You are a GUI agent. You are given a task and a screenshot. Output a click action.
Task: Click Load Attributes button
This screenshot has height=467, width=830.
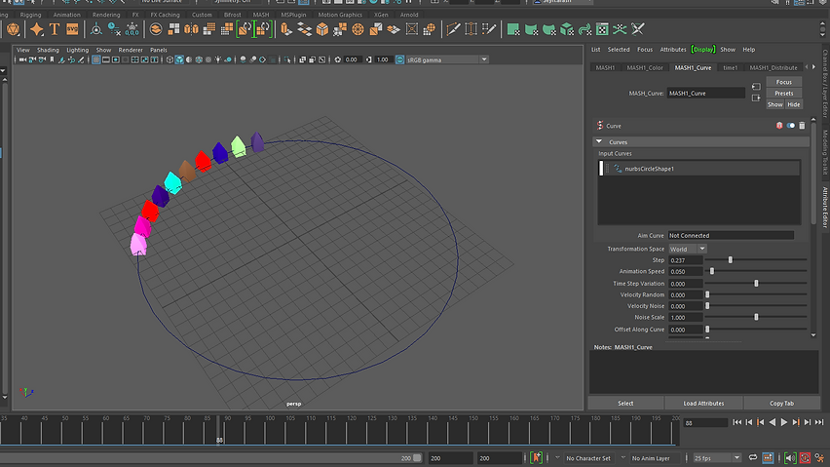[703, 404]
